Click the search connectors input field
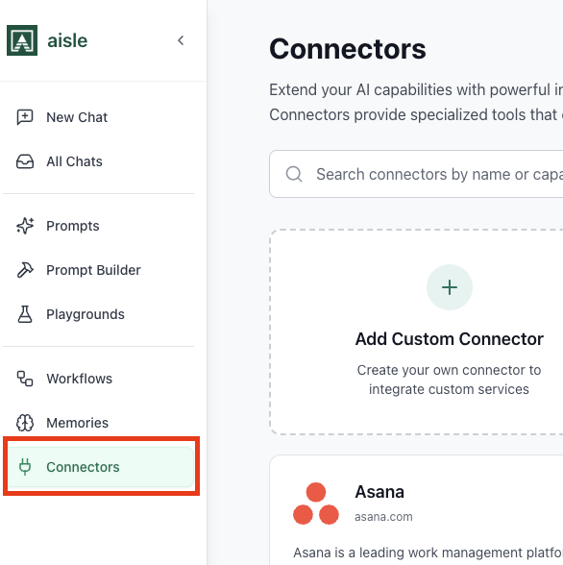563x565 pixels. 416,174
